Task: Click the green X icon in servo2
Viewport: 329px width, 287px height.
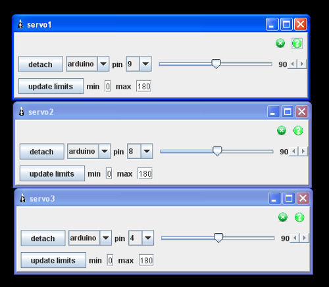Action: pyautogui.click(x=282, y=131)
